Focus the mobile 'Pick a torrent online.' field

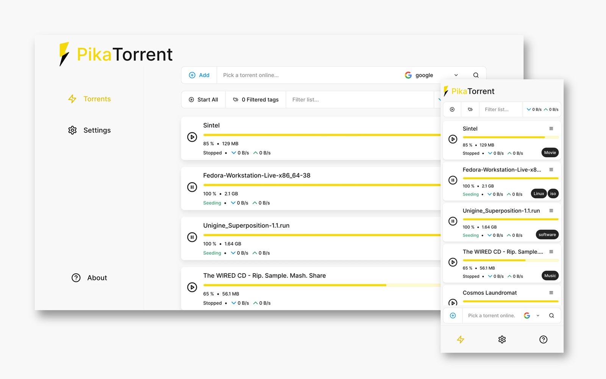tap(492, 315)
